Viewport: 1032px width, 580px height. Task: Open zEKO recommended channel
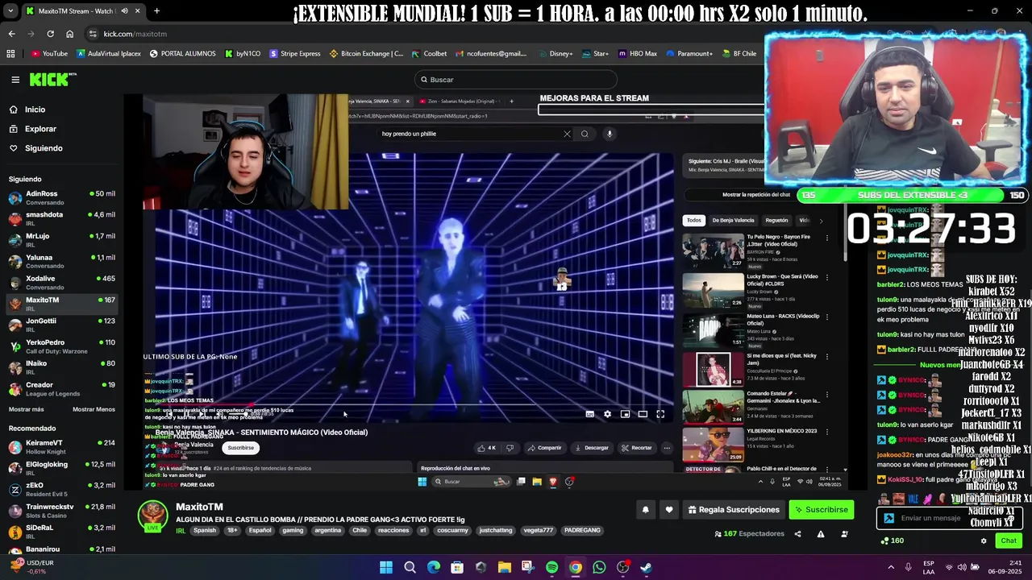pyautogui.click(x=62, y=489)
